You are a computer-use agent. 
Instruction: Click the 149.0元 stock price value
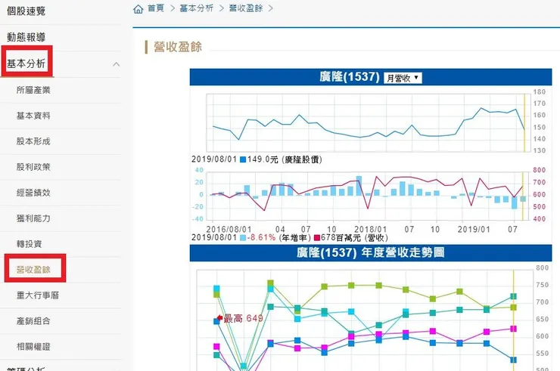coord(263,159)
